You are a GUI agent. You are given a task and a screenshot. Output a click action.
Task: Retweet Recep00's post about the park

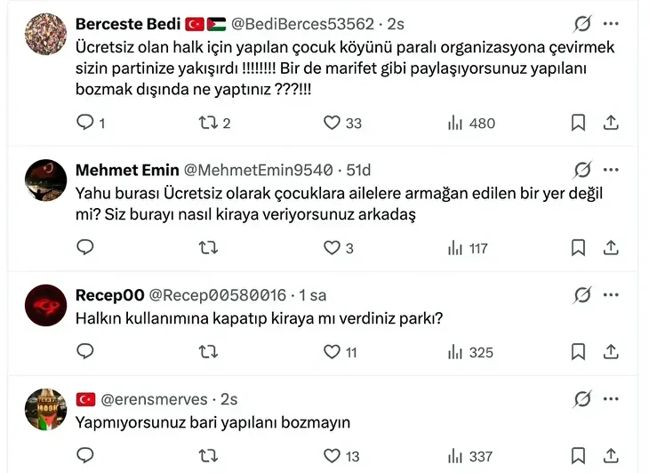(209, 352)
